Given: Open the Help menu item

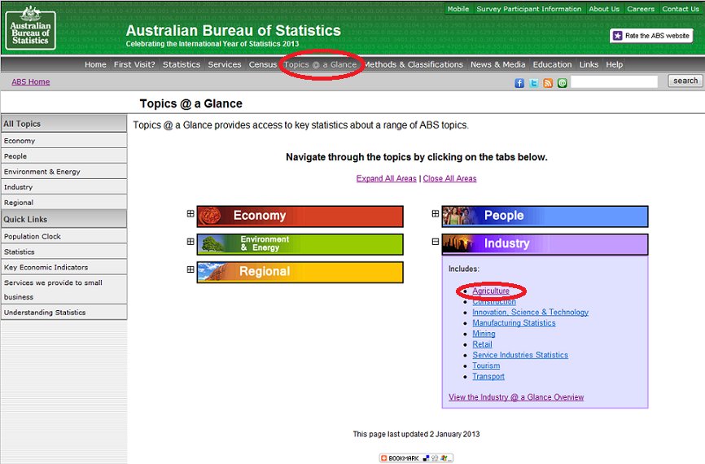Looking at the screenshot, I should (614, 64).
